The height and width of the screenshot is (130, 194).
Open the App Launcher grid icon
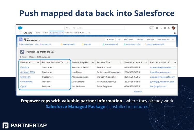[20, 33]
